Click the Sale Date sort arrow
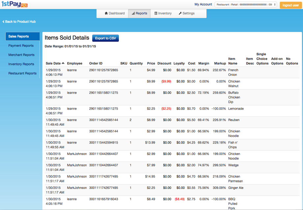 coord(63,64)
